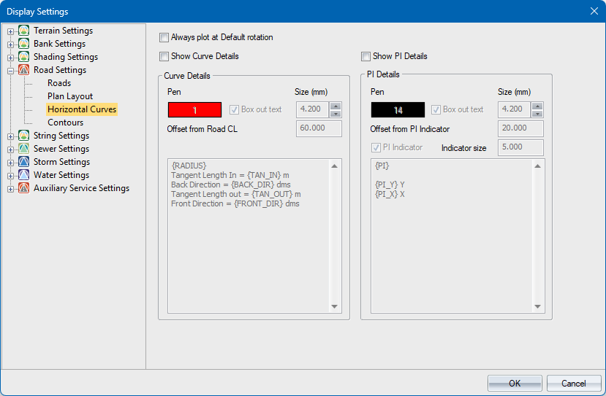Click the Sewer Settings icon
606x396 pixels.
click(24, 149)
